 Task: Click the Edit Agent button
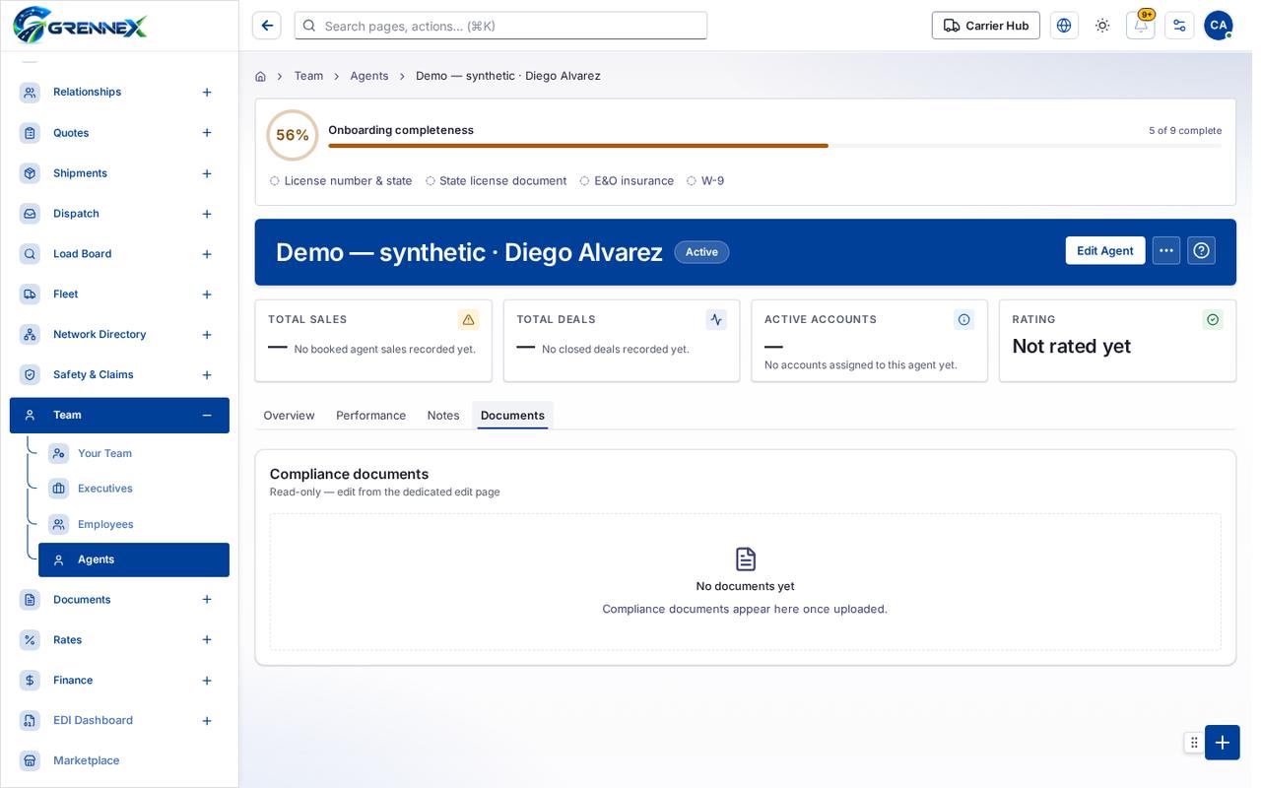point(1105,250)
